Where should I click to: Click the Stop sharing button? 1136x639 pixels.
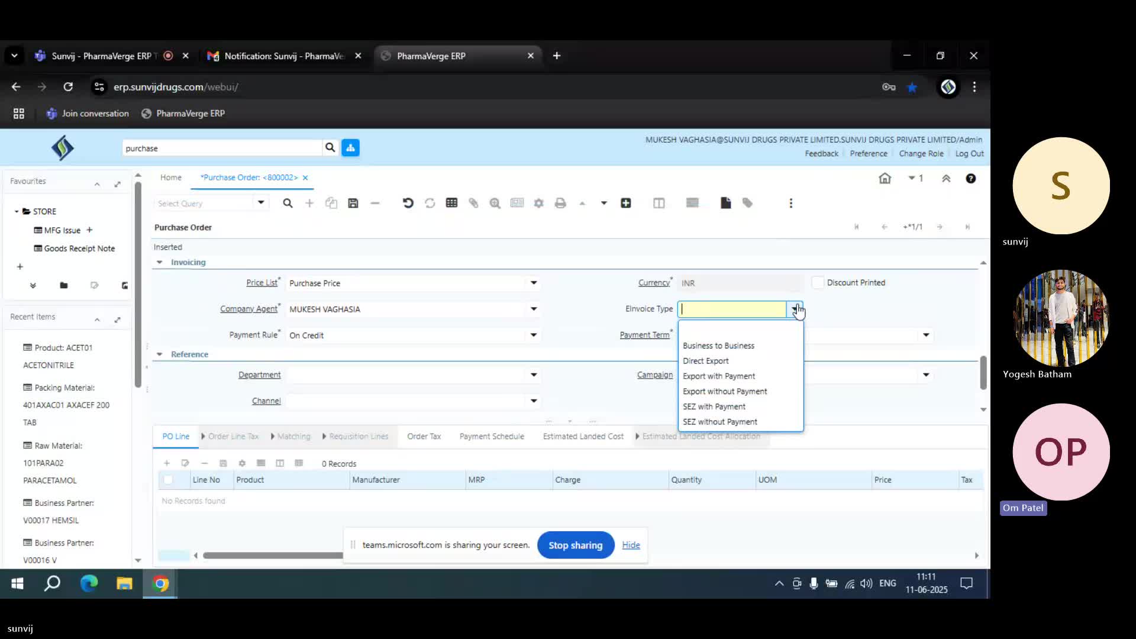575,546
